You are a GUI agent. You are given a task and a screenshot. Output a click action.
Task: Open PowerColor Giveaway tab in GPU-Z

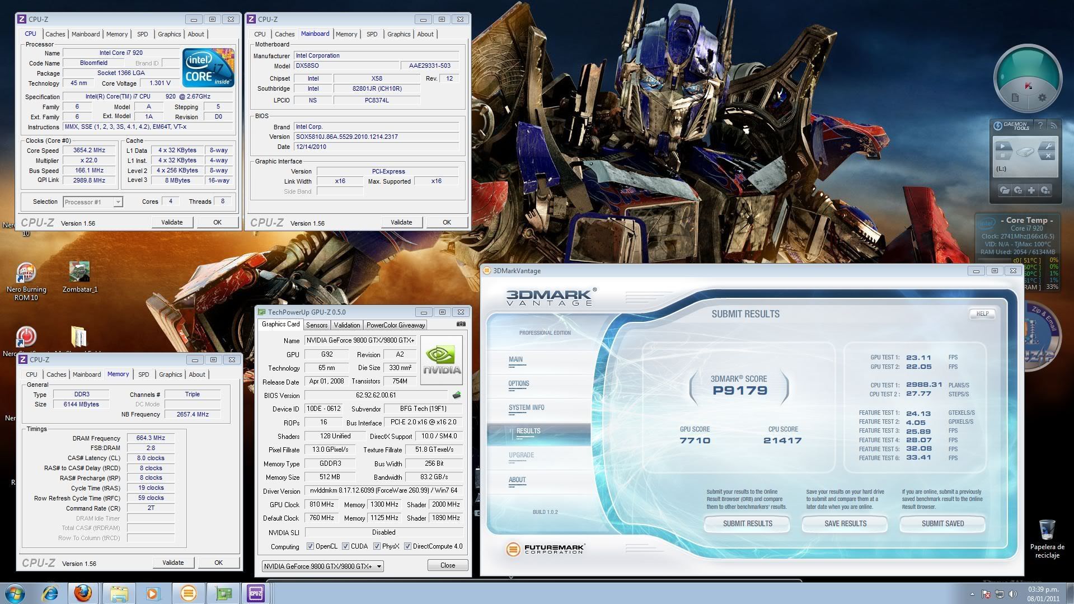click(396, 325)
